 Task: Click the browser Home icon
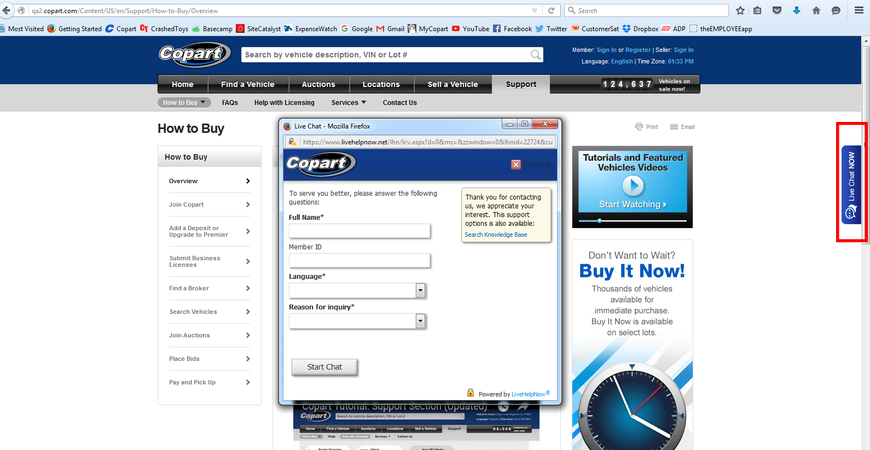pos(816,10)
